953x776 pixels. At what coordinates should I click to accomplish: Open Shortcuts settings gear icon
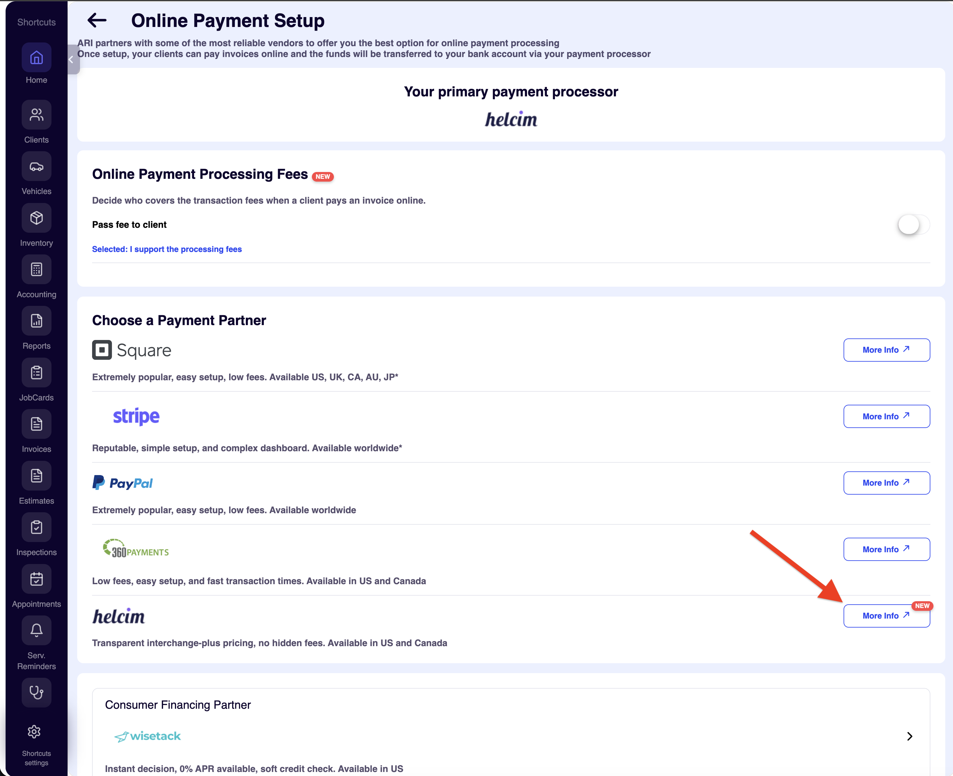pos(34,732)
